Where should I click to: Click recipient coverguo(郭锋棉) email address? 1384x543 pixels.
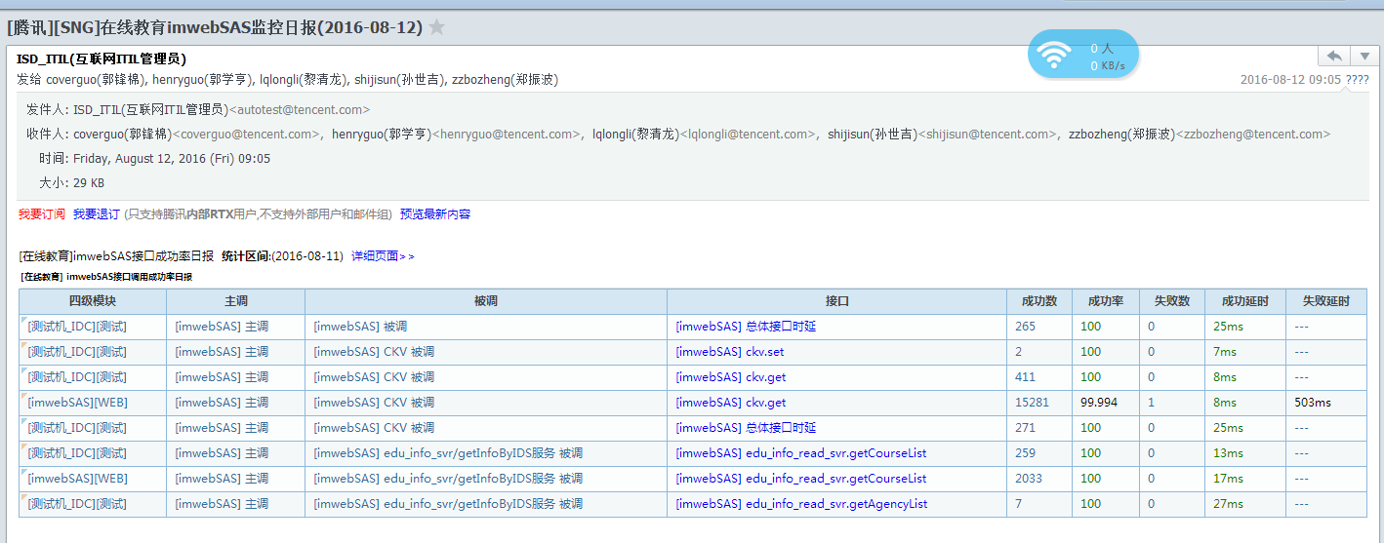click(247, 135)
